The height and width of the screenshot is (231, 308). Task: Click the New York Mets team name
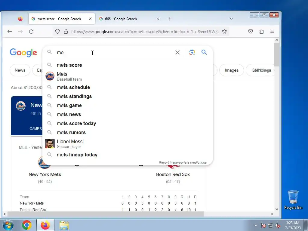(45, 174)
